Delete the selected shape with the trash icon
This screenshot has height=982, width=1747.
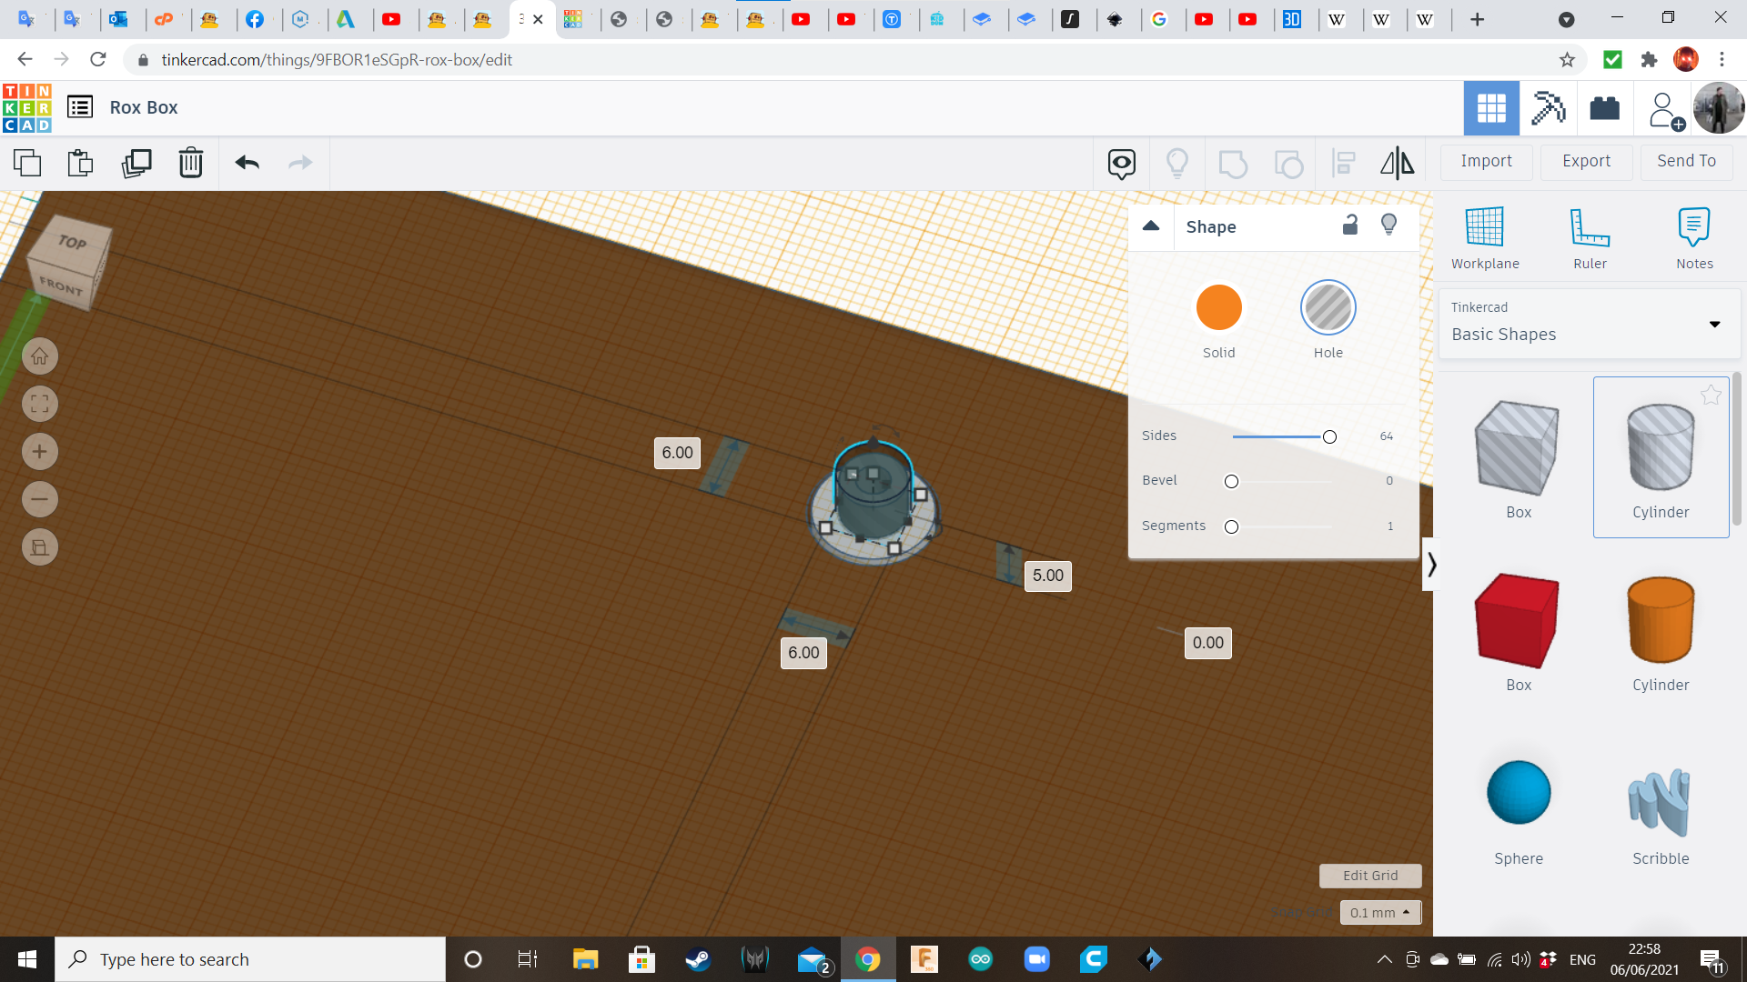point(191,163)
